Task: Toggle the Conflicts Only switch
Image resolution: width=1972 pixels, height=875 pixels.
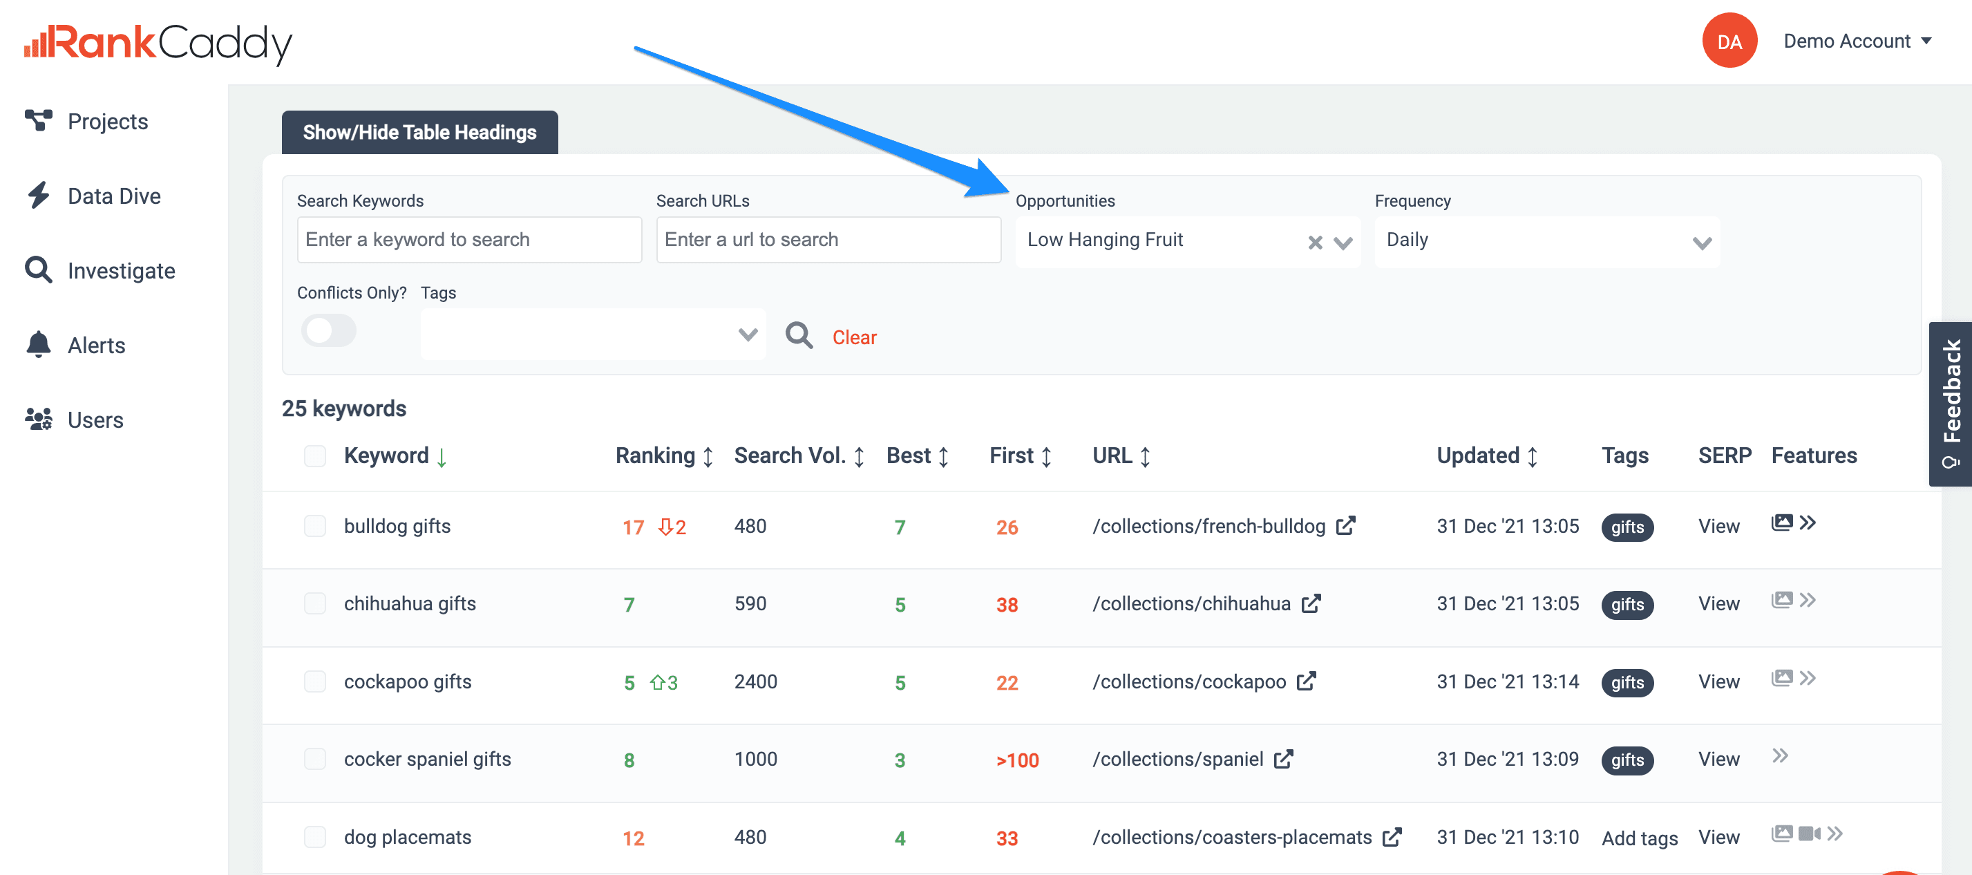Action: tap(328, 330)
